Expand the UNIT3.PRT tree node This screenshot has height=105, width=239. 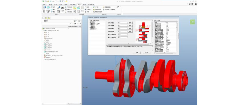(x=43, y=48)
